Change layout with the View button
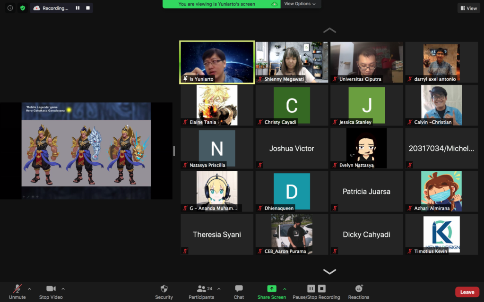Viewport: 484px width, 302px height. click(x=468, y=8)
